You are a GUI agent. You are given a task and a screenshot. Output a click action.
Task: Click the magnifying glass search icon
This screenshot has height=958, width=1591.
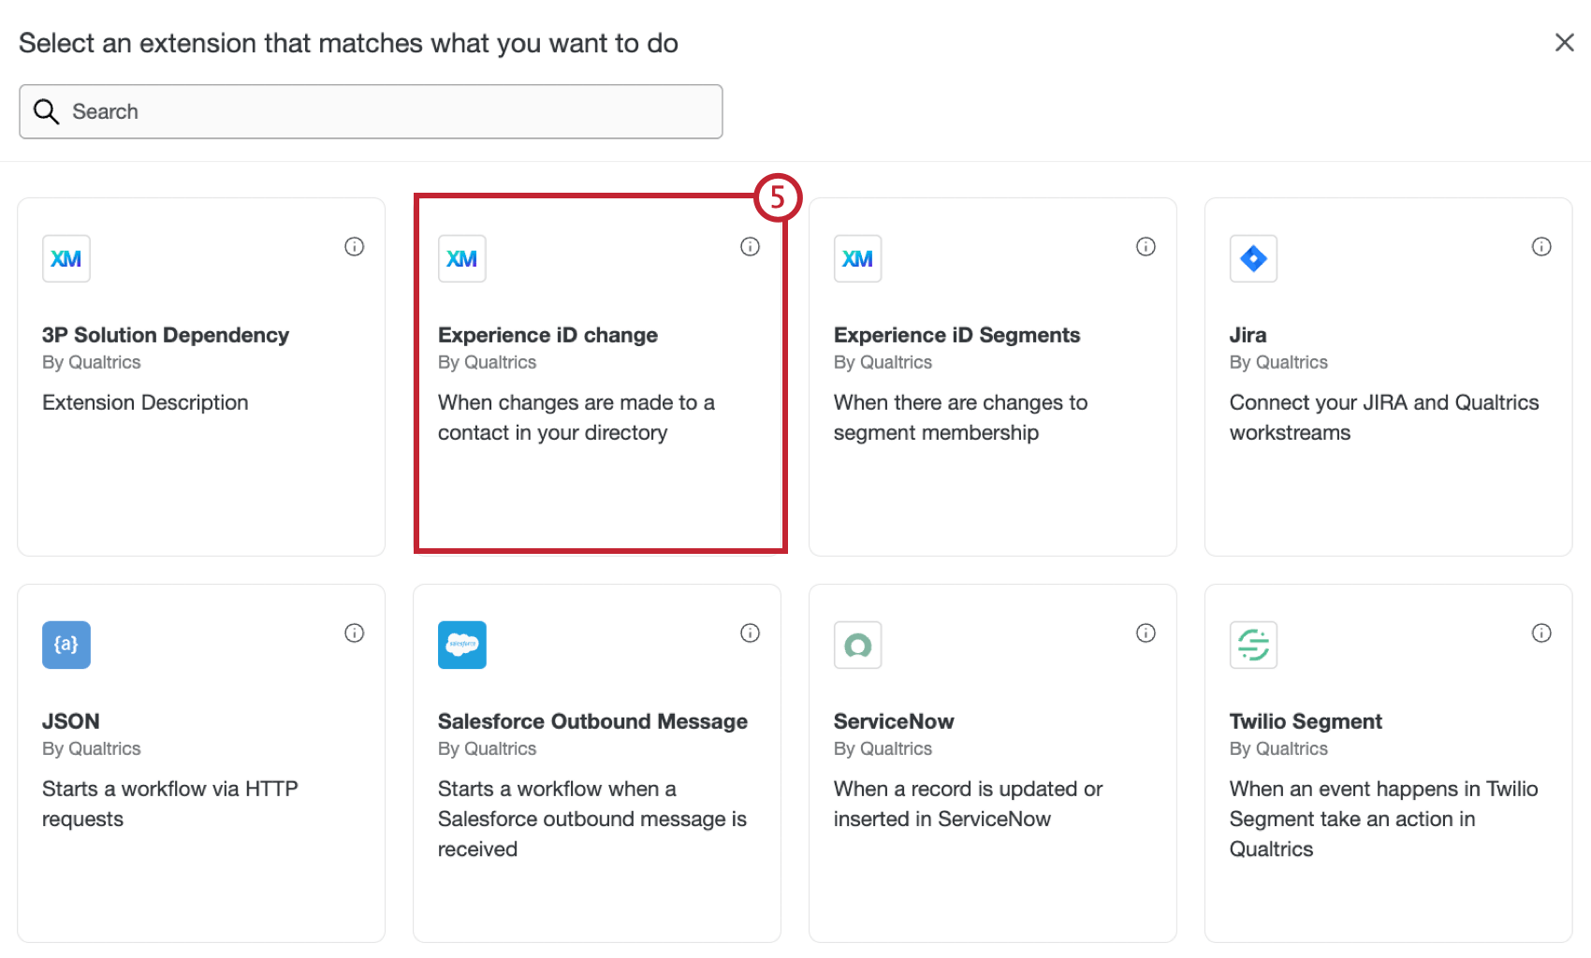tap(46, 110)
